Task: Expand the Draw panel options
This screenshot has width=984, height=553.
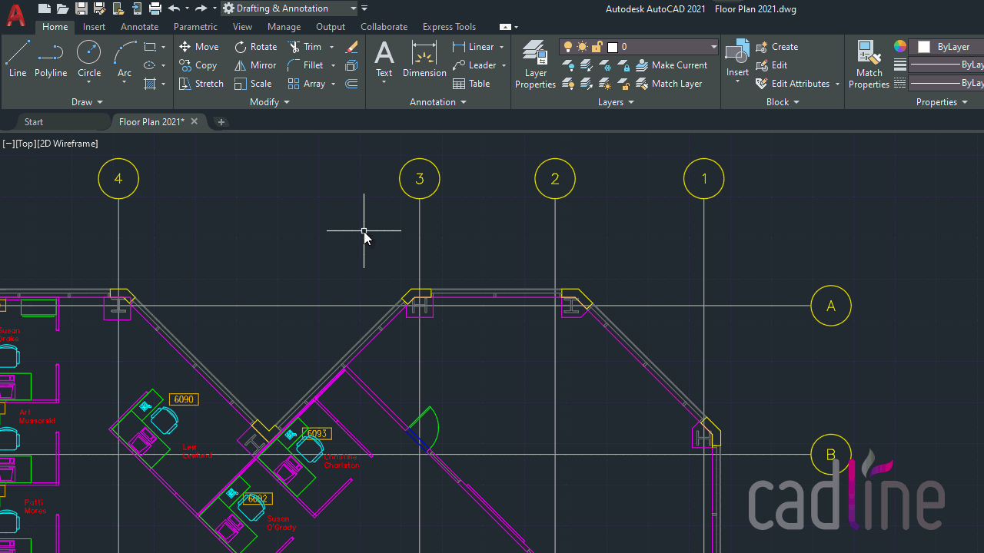Action: pyautogui.click(x=101, y=101)
